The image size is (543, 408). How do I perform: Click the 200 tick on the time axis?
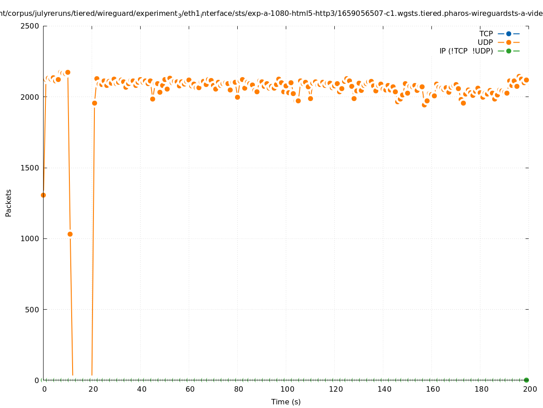530,389
